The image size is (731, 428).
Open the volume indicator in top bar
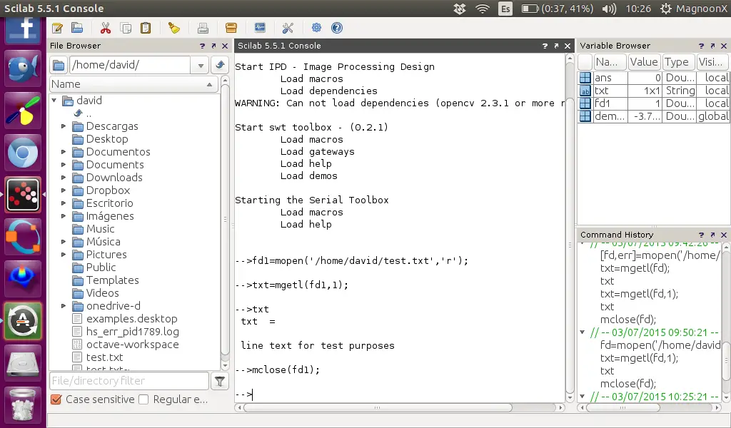coord(609,9)
